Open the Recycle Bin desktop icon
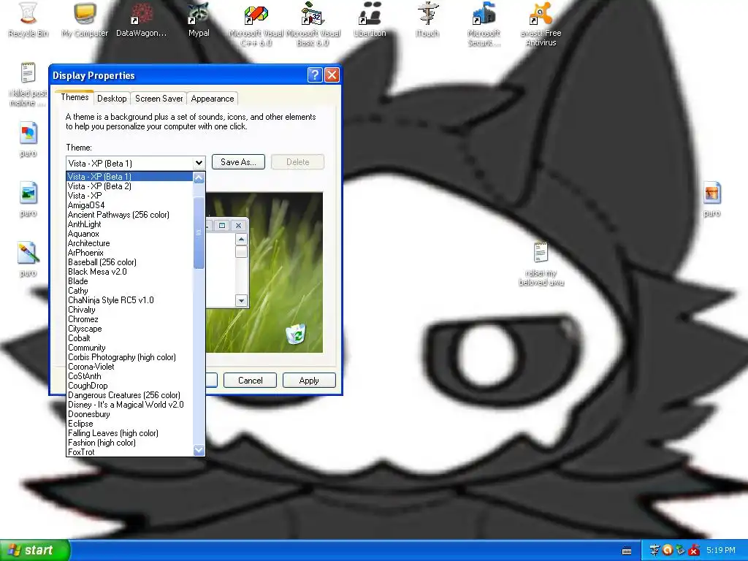Image resolution: width=748 pixels, height=561 pixels. point(28,13)
